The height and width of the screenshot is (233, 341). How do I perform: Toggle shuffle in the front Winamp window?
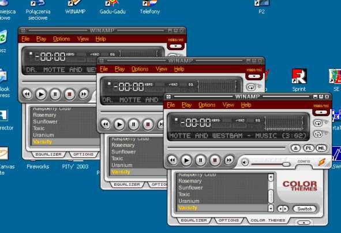[x=318, y=134]
